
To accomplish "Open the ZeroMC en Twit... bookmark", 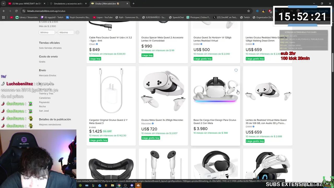I will click(225, 17).
